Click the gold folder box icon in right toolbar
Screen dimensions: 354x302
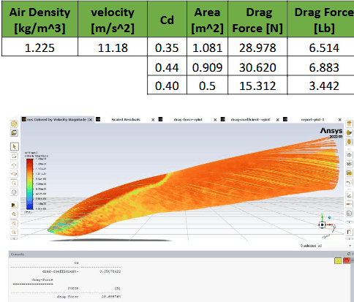[350, 173]
